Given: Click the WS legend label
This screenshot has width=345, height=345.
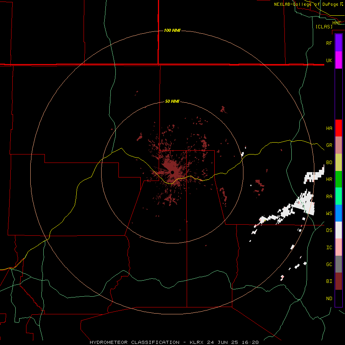Looking at the screenshot, I should pos(329,213).
